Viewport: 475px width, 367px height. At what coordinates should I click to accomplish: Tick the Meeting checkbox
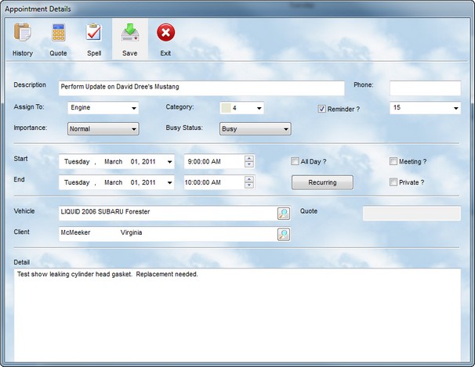coord(393,162)
